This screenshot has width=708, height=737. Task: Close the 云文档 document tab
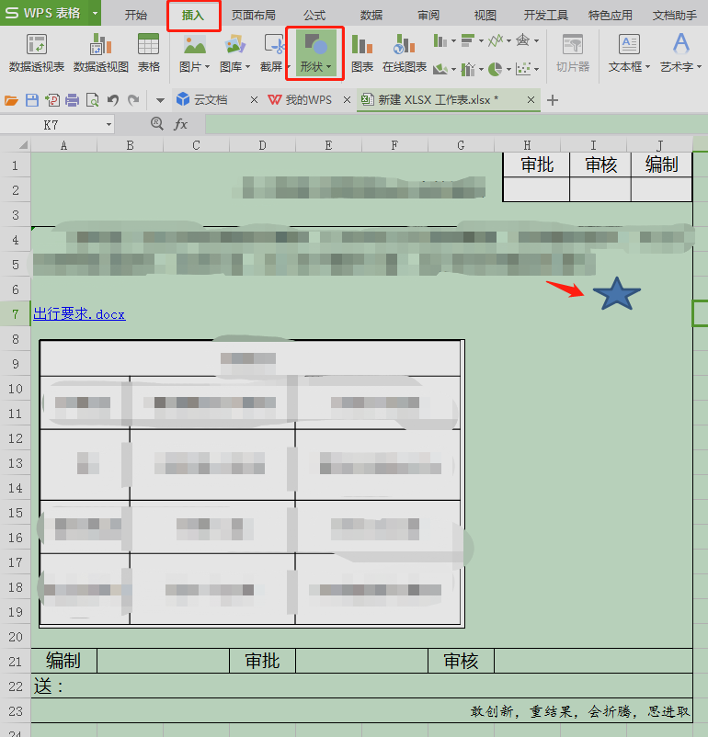[x=254, y=99]
